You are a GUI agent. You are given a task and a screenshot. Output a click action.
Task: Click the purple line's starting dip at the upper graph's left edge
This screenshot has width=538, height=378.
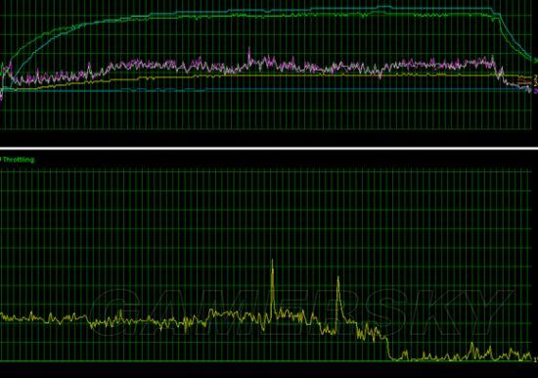1,94
